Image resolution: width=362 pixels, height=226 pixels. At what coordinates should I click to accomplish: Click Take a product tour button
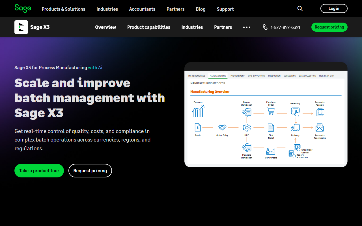(x=39, y=171)
